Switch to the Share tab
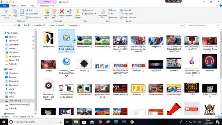 pos(23,6)
